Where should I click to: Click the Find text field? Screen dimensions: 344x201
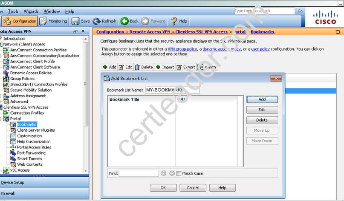click(x=139, y=173)
